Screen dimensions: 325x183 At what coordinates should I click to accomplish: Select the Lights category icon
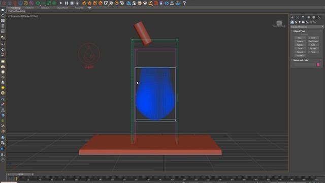pyautogui.click(x=300, y=22)
